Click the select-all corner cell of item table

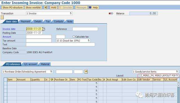pos(5,79)
